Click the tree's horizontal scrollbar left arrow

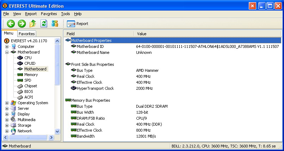(x=6, y=137)
